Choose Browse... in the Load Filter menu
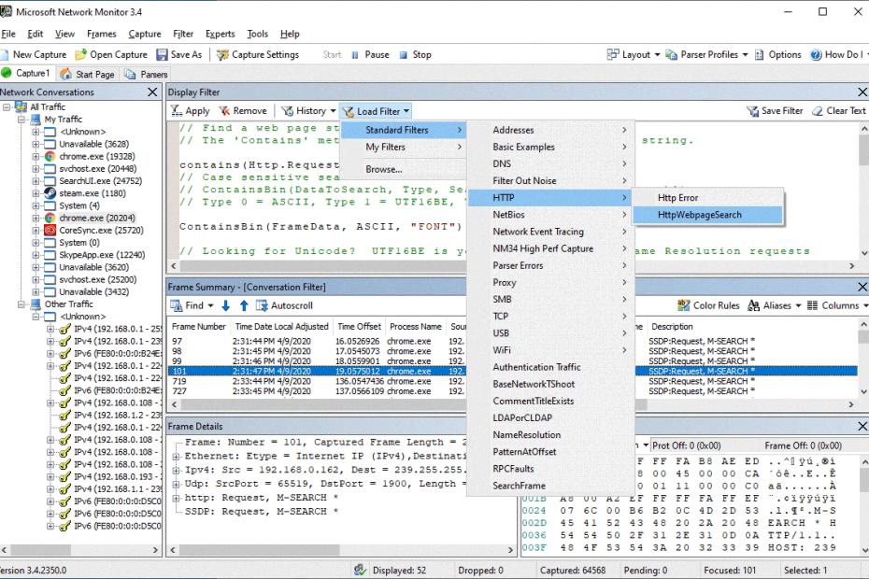Viewport: 869px width, 579px height. tap(404, 170)
